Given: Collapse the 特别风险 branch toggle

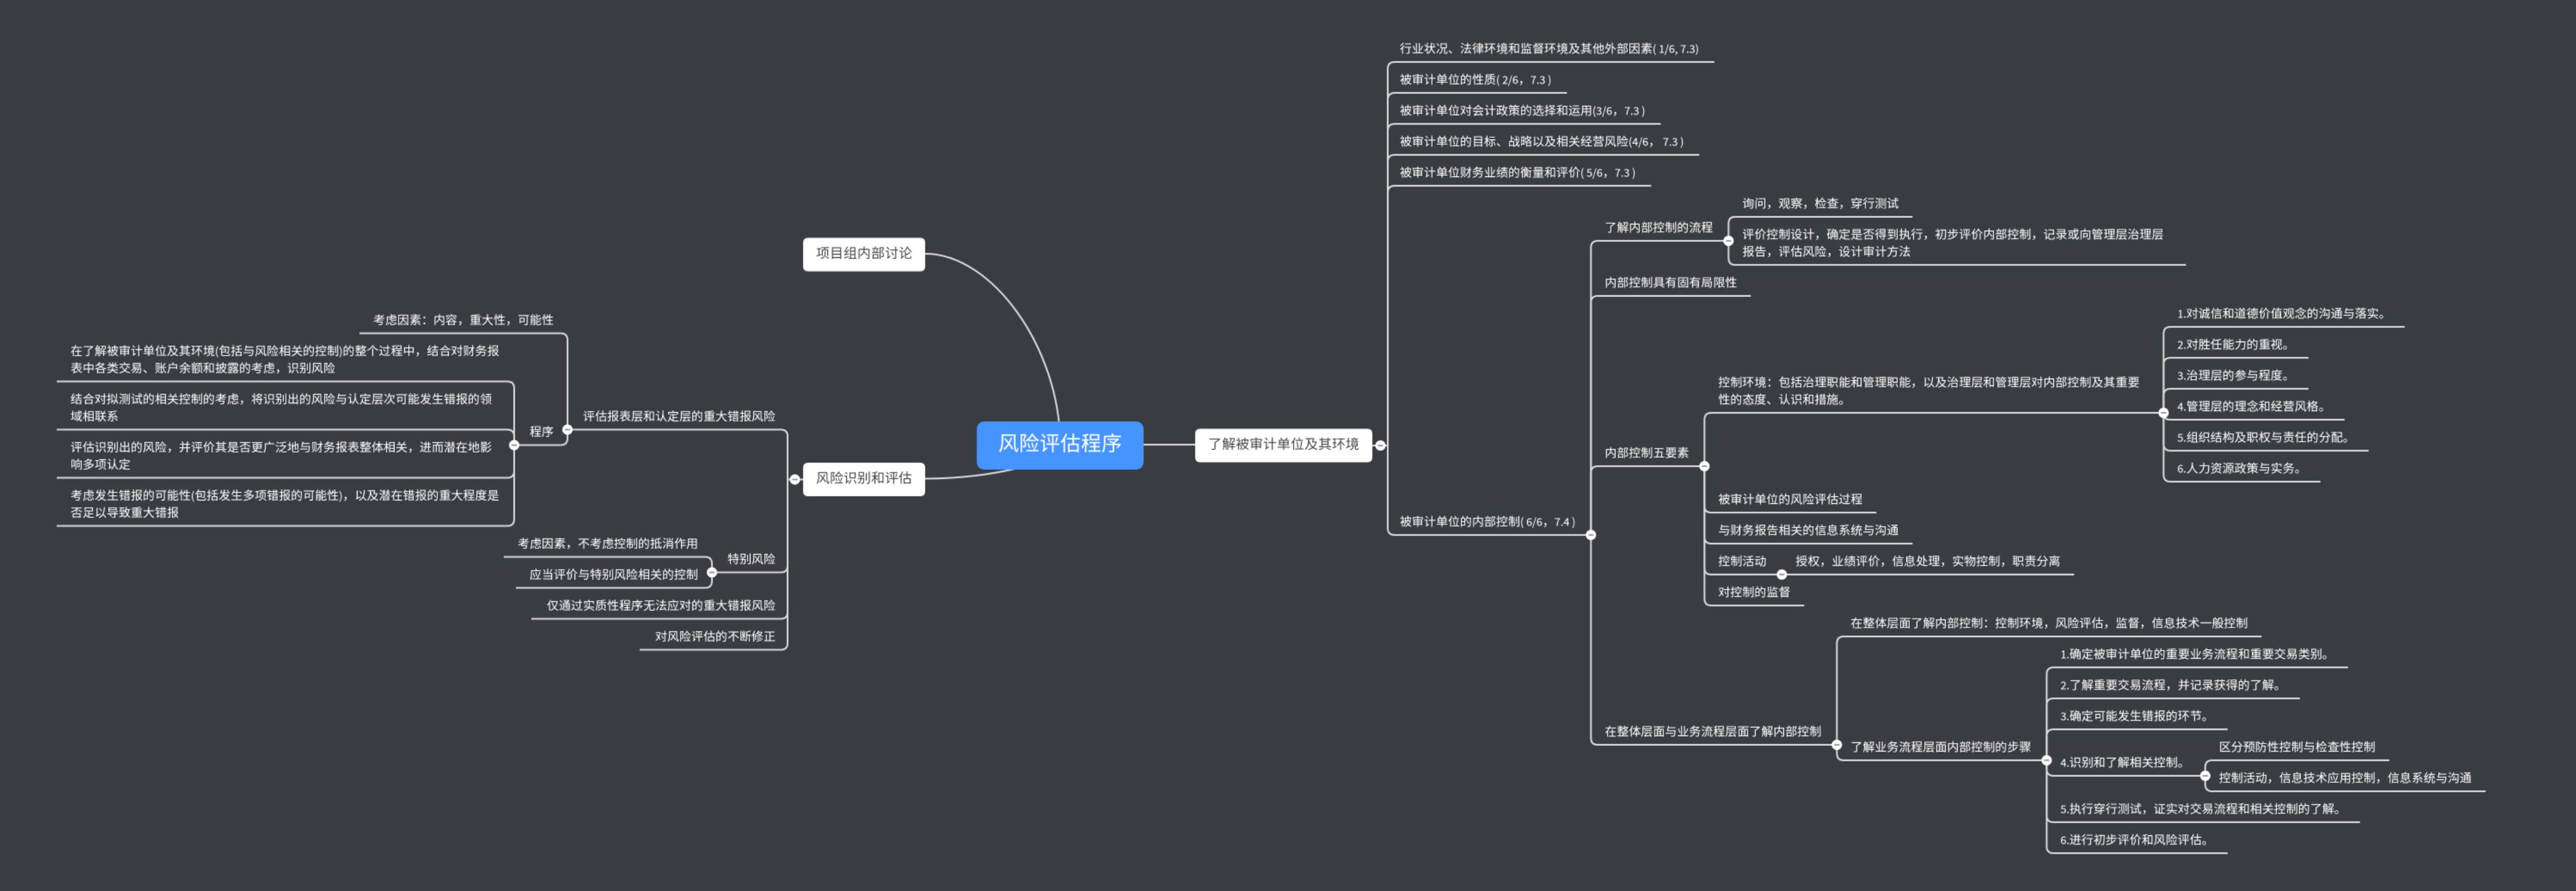Looking at the screenshot, I should tap(712, 573).
